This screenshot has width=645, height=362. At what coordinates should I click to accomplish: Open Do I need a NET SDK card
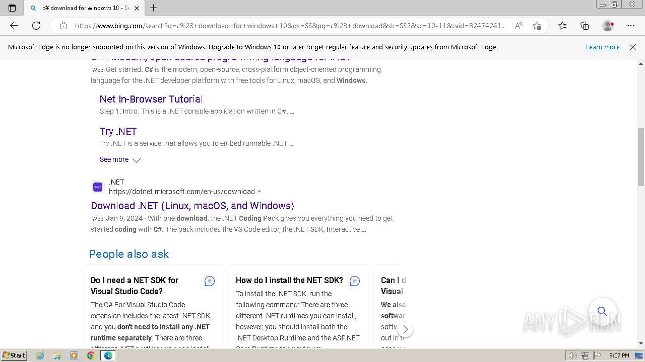pos(135,286)
